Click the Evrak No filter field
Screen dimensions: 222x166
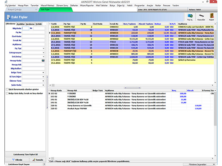tap(33, 40)
